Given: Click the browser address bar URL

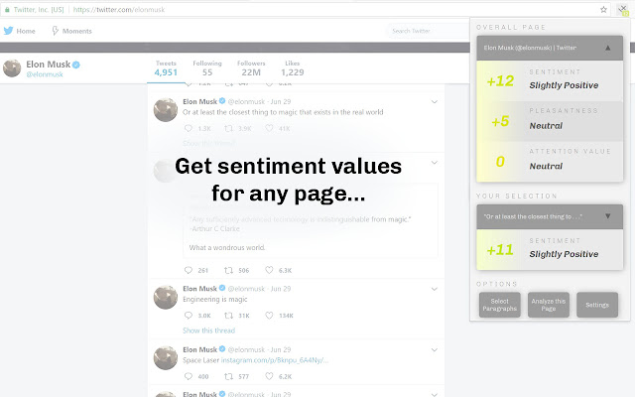Looking at the screenshot, I should point(119,10).
